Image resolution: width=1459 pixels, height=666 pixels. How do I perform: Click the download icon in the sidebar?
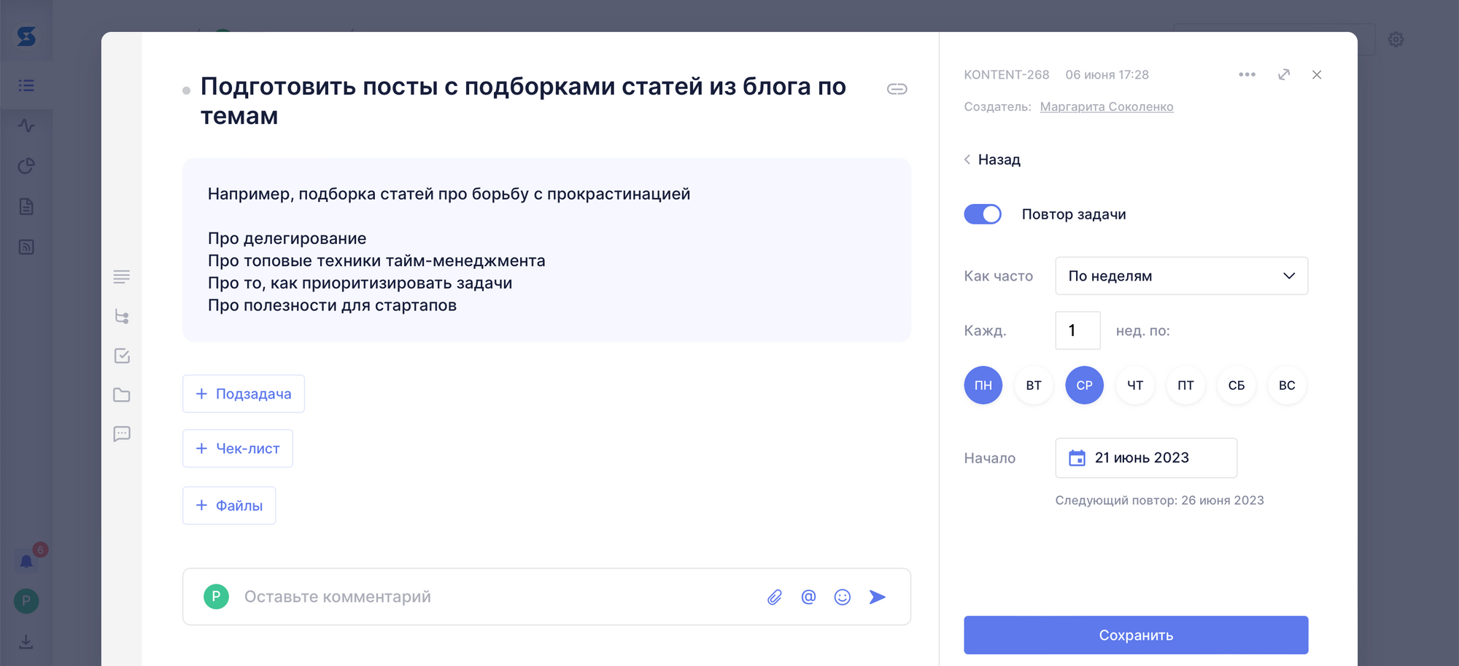(x=26, y=642)
